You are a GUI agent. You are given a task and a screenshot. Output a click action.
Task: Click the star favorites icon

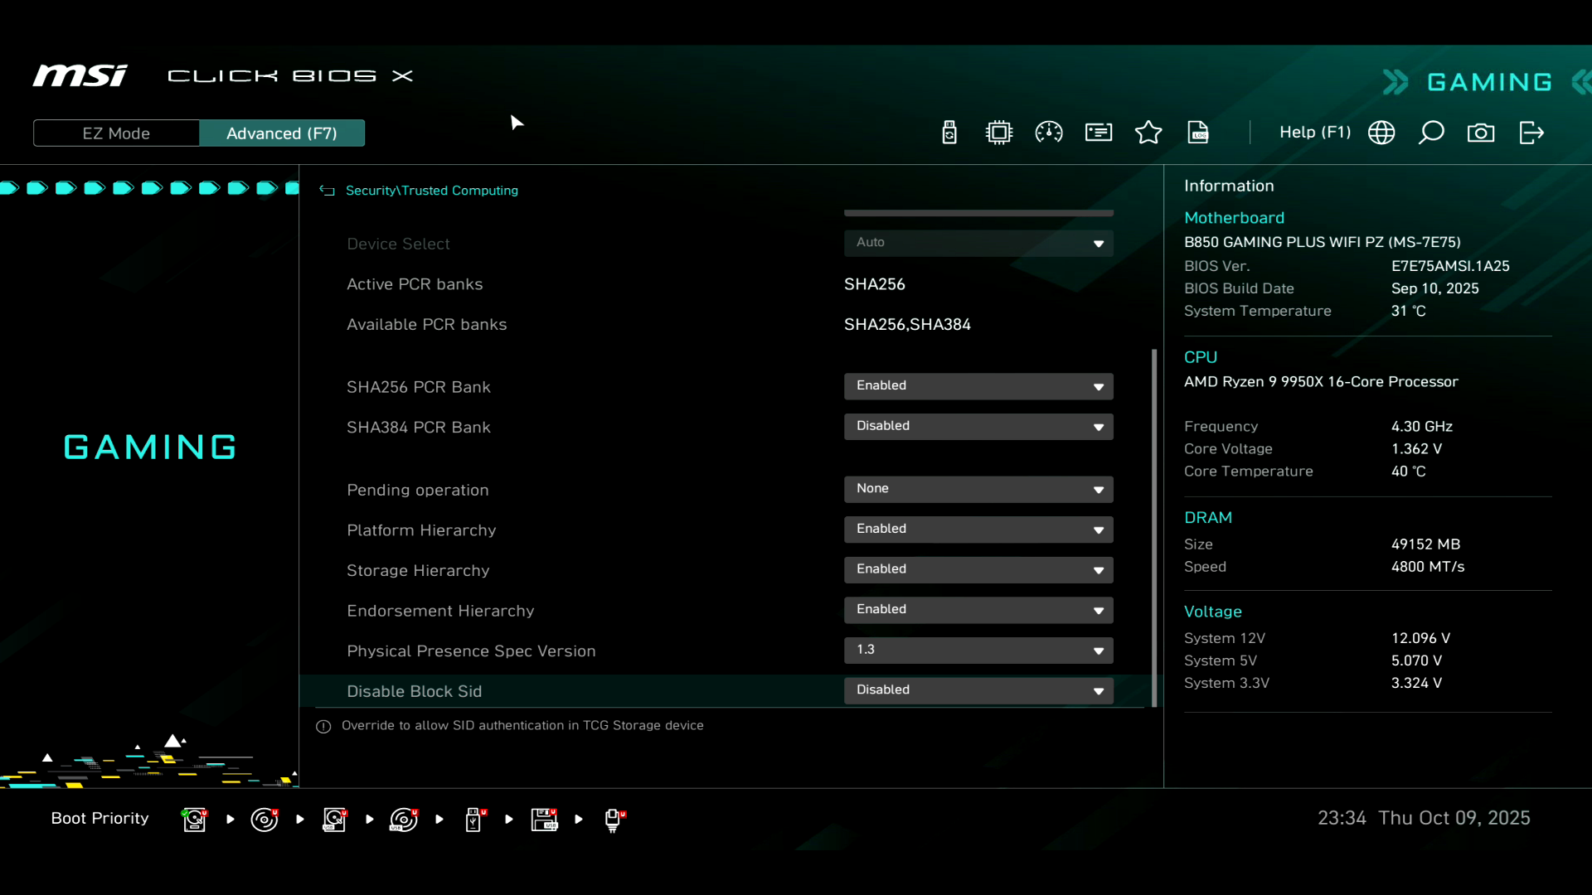coord(1148,133)
